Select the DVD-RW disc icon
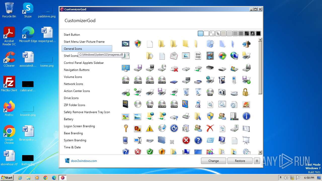 point(162,80)
